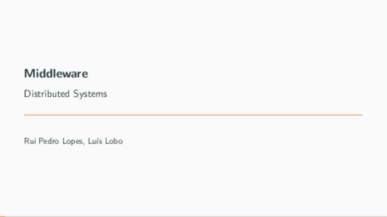The width and height of the screenshot is (387, 217).
Task: Click the first name Luís
Action: point(94,141)
